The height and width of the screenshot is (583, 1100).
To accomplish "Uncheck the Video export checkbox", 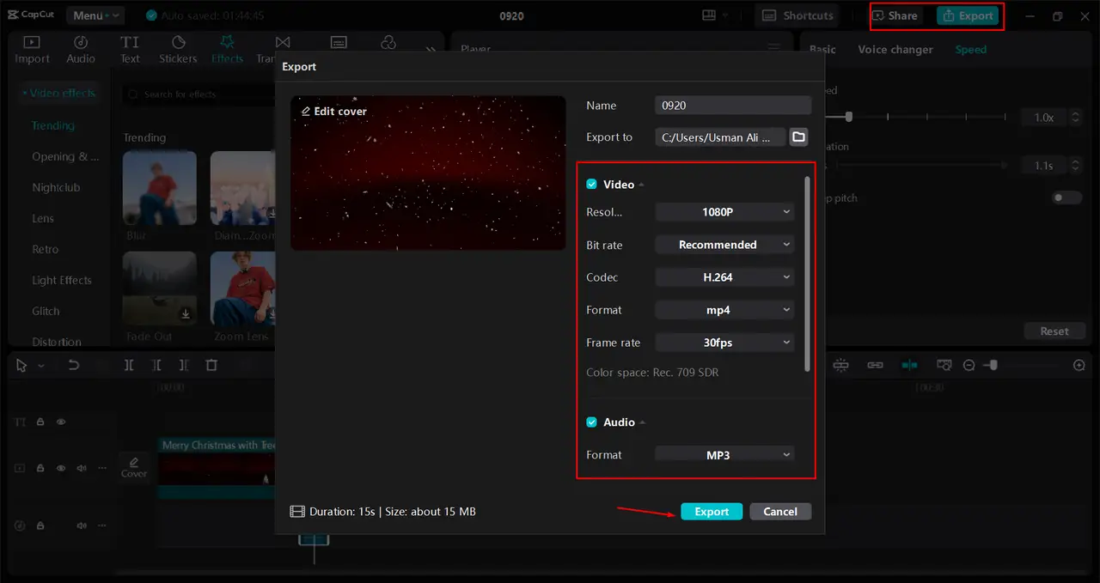I will (591, 185).
